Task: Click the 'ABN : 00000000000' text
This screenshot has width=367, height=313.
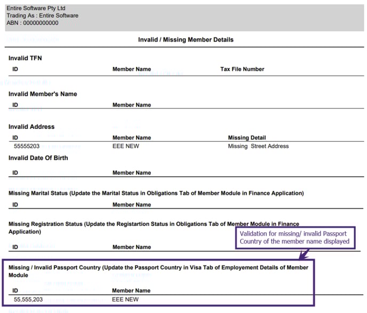Action: coord(33,23)
